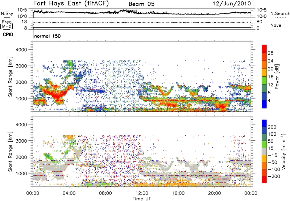Click 'Slant Range [km]' label of velocity panel
This screenshot has height=201, width=290.
point(10,152)
